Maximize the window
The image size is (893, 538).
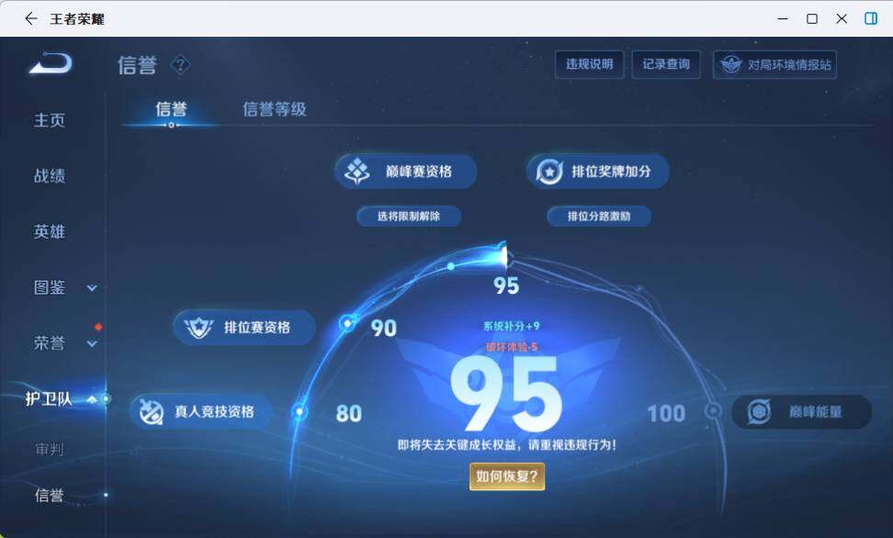[x=812, y=18]
